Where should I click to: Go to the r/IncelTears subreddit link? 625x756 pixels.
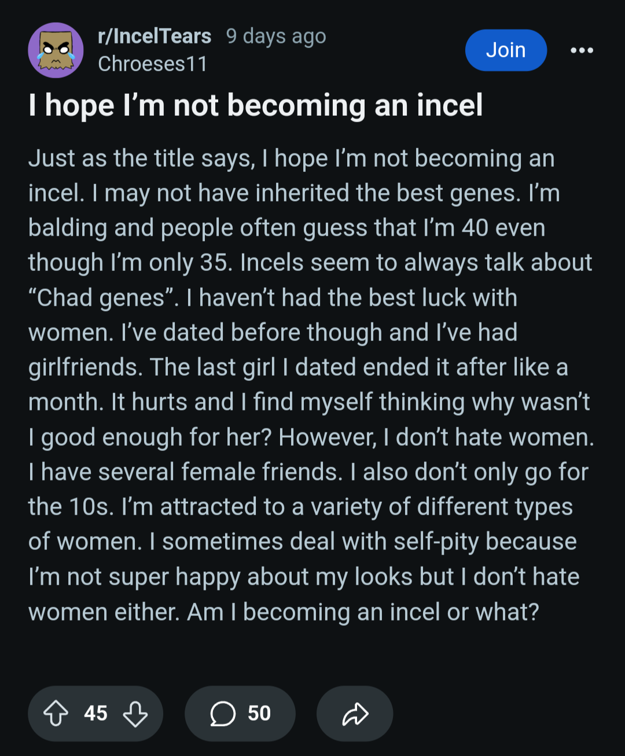click(155, 36)
